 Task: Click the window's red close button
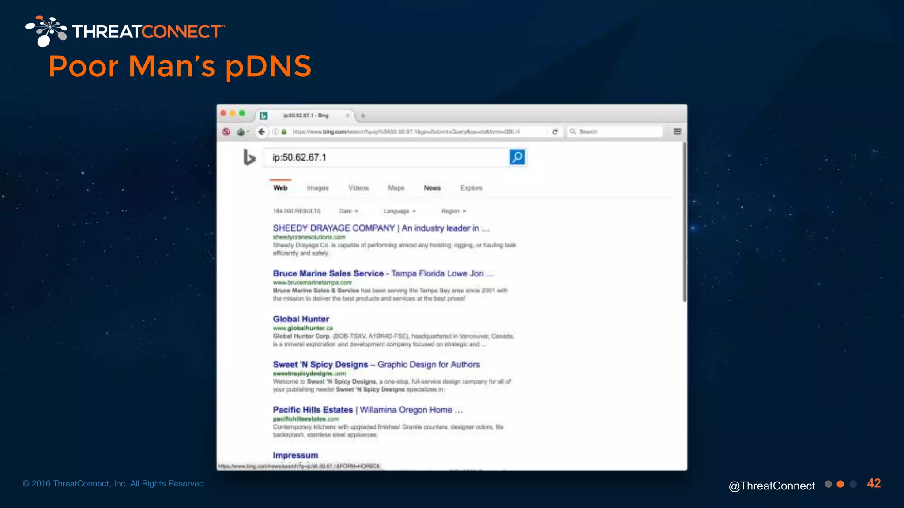coord(223,113)
